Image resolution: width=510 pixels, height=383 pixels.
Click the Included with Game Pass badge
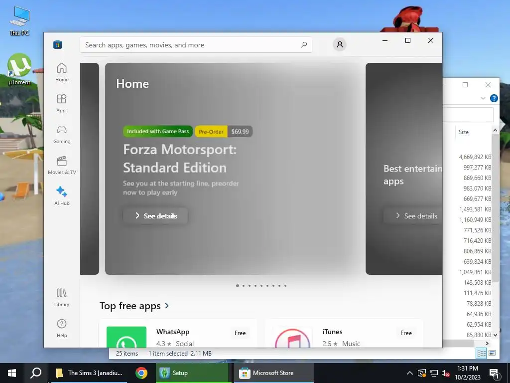[158, 131]
